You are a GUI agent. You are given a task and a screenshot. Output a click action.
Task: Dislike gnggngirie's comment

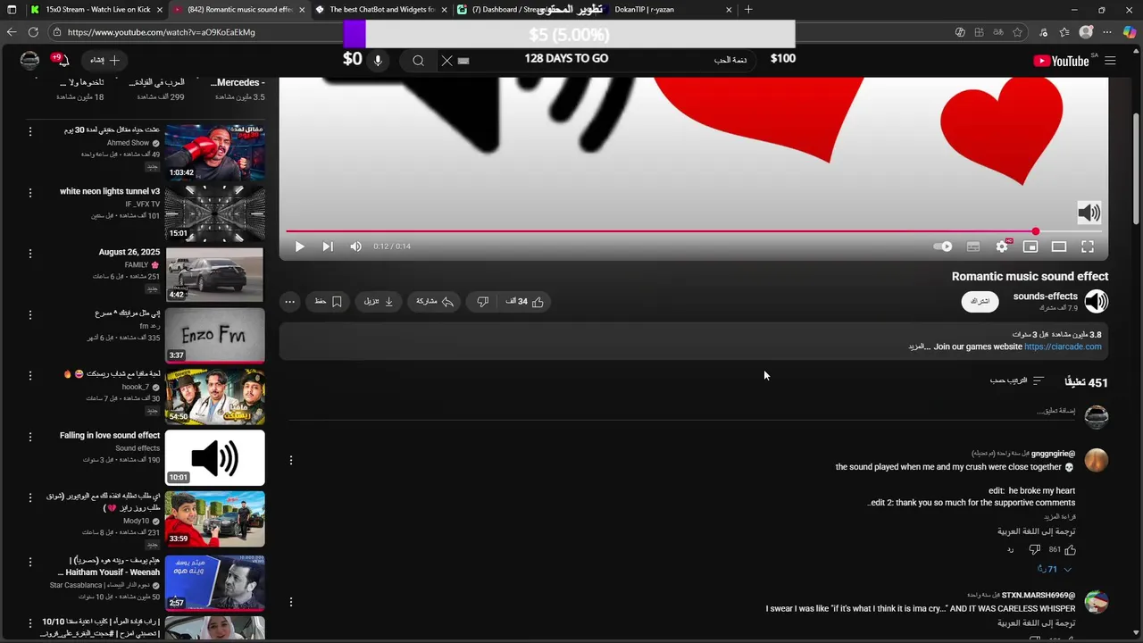1034,550
